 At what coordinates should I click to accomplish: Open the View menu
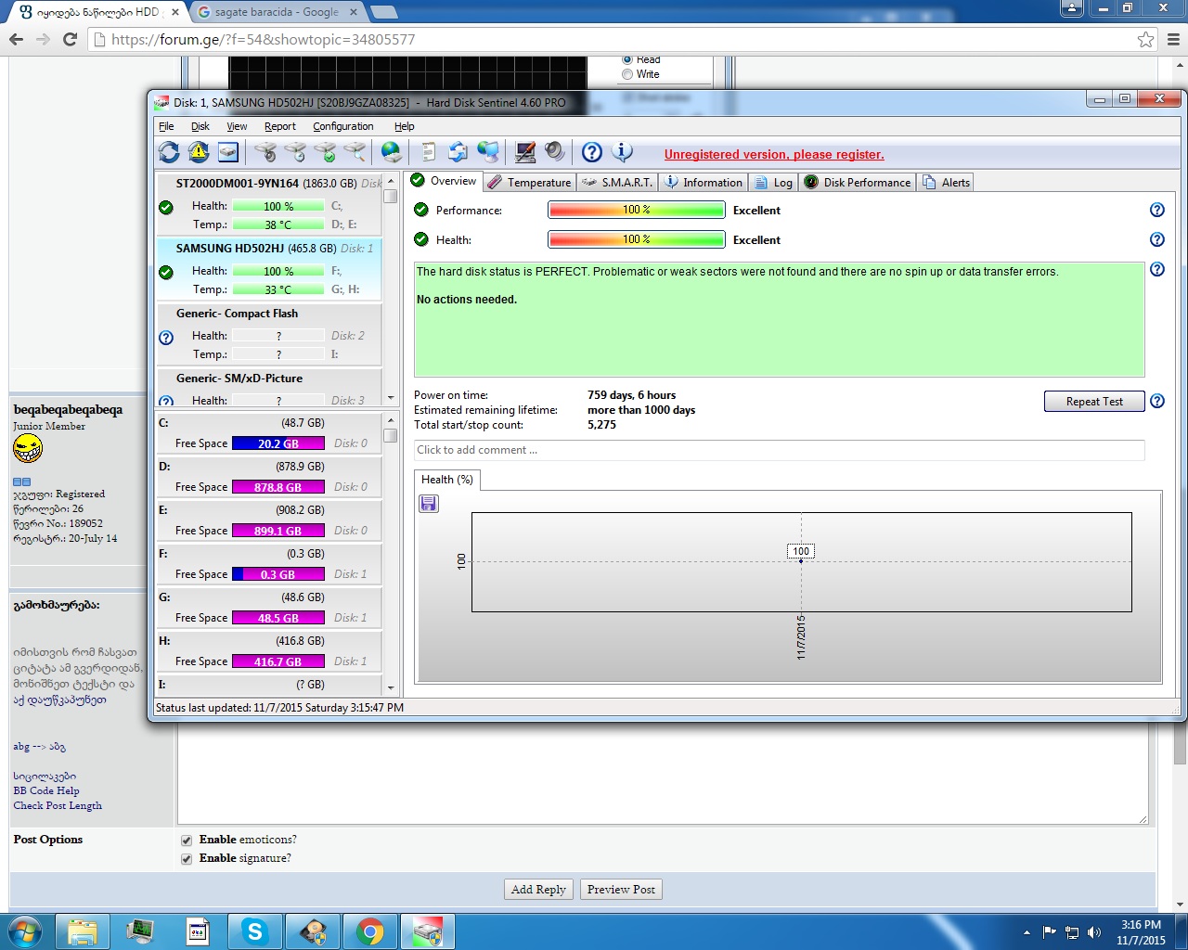[x=237, y=126]
